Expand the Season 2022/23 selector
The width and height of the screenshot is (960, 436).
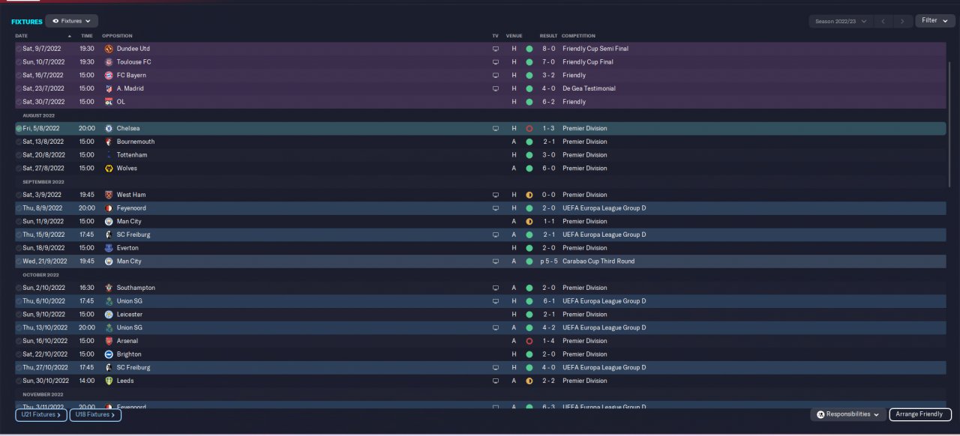point(841,21)
